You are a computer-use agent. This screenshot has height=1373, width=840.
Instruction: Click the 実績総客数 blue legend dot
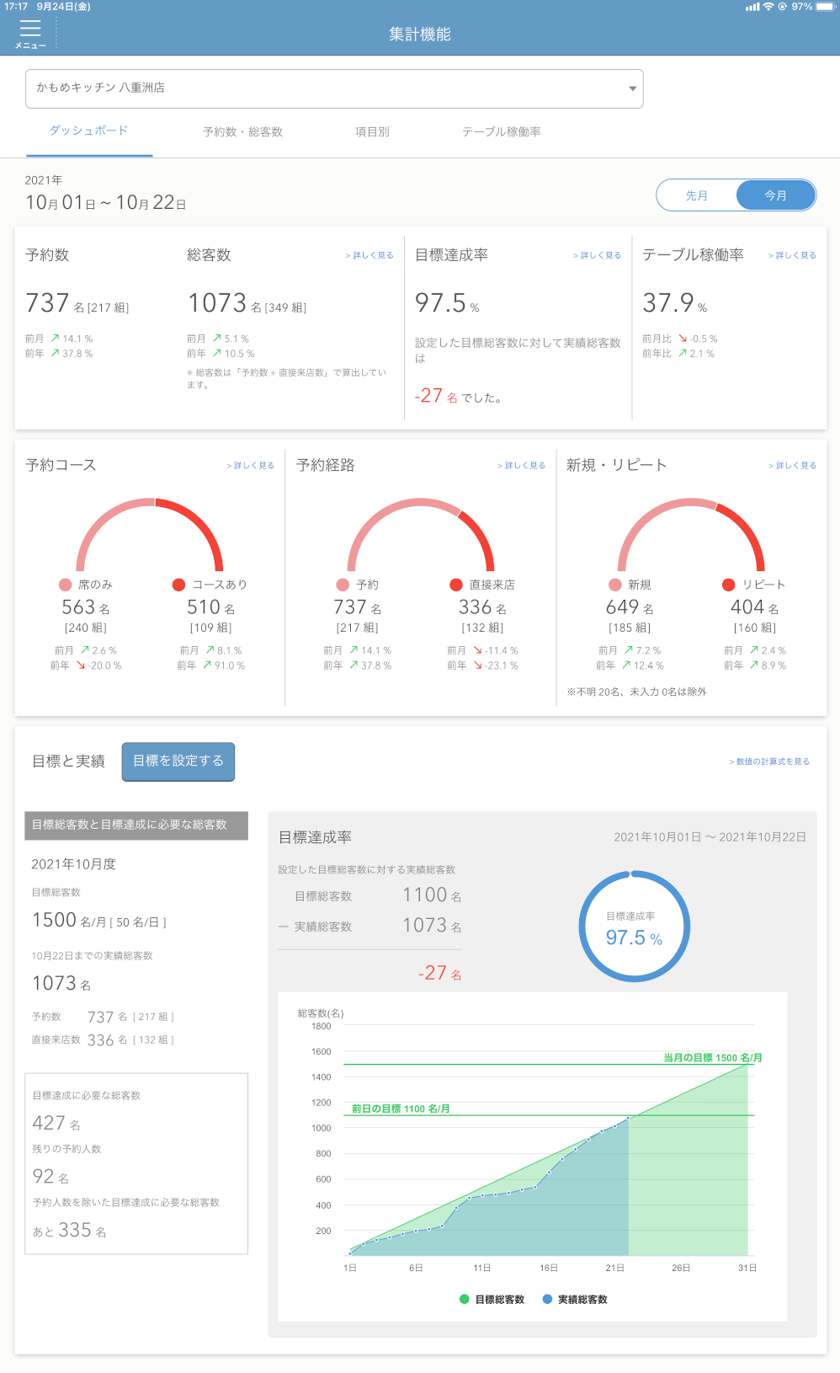[547, 1299]
